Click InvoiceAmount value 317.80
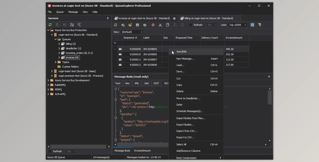The width and height of the screenshot is (319, 162). point(230,65)
